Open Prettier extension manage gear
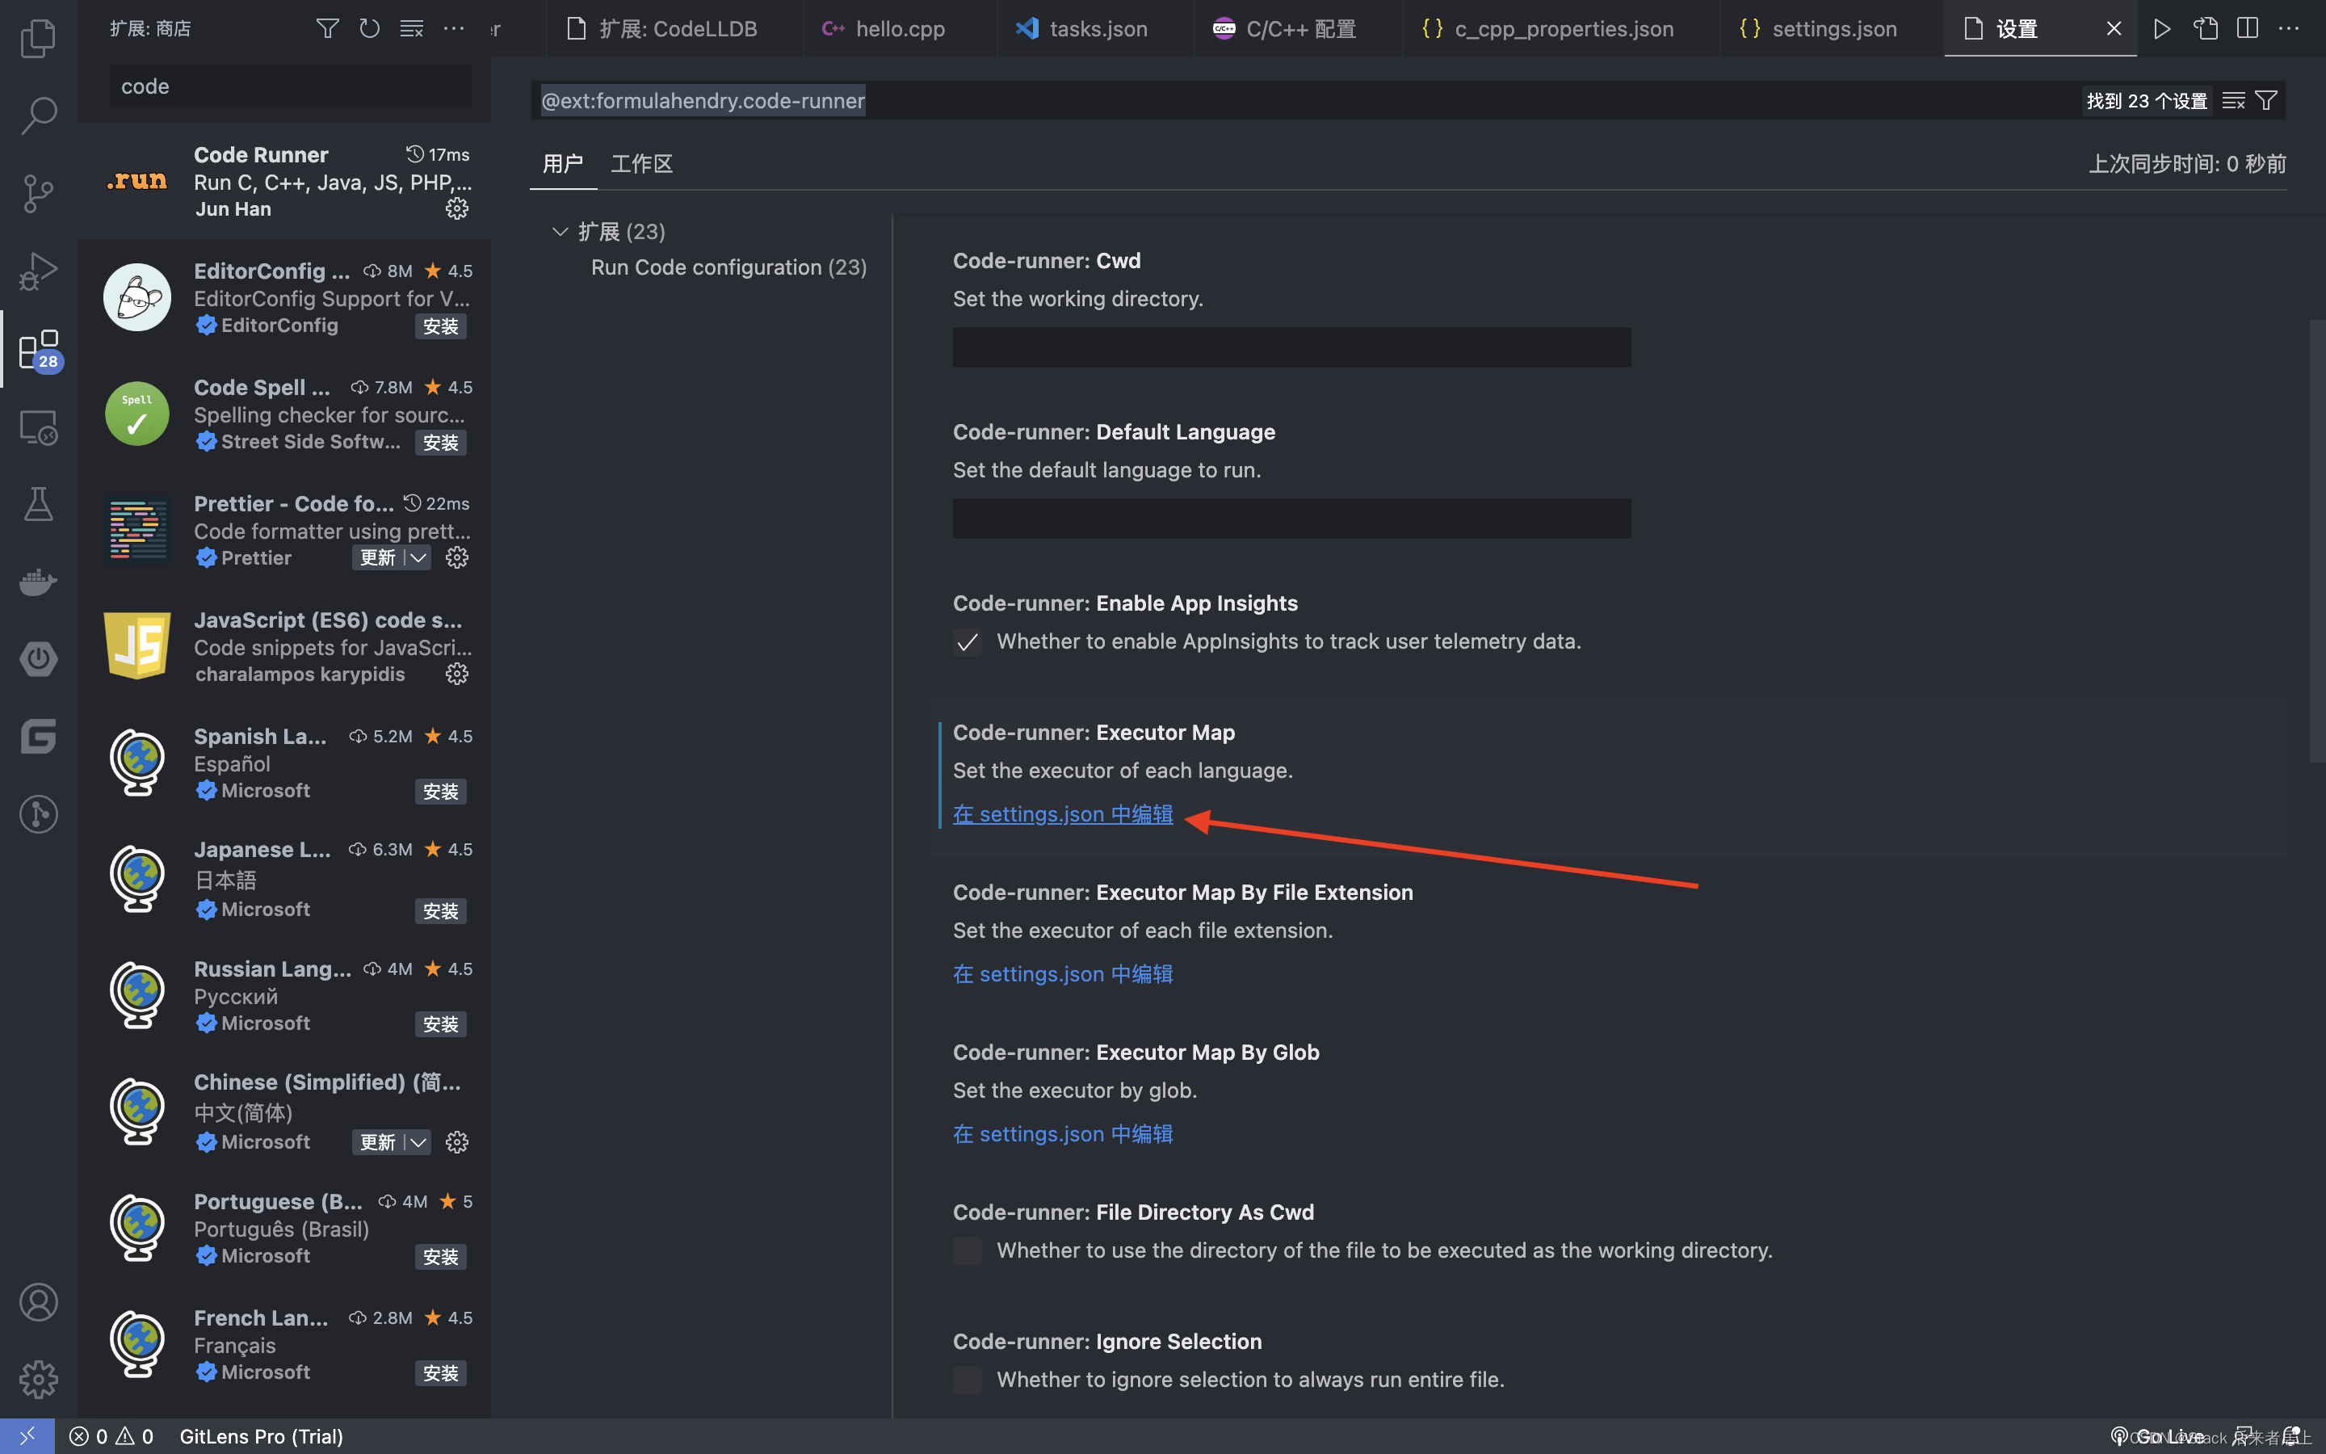This screenshot has height=1454, width=2326. [457, 557]
